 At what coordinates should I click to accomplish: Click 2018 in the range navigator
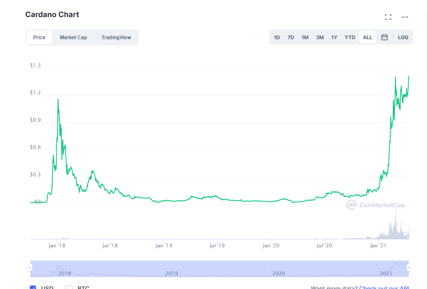[64, 273]
